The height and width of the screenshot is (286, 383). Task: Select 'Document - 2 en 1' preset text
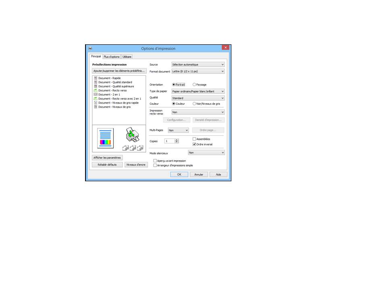coord(109,94)
